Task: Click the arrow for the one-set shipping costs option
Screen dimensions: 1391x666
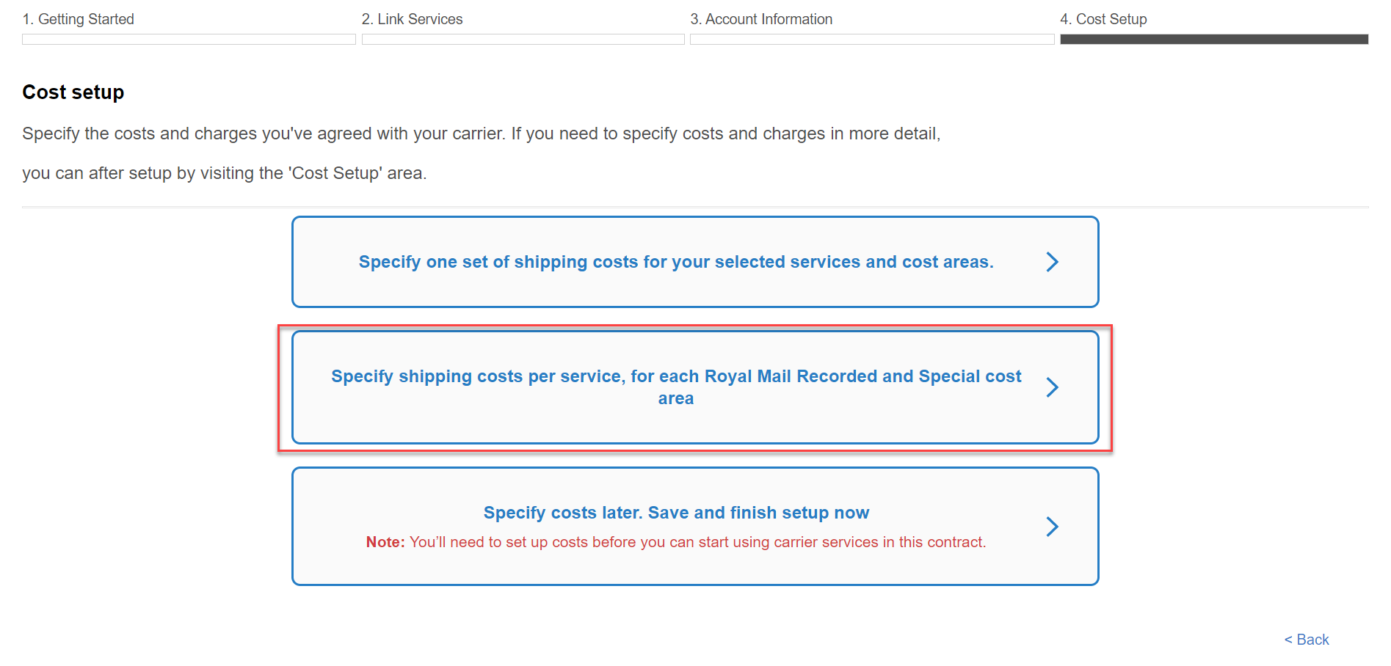Action: (x=1053, y=261)
